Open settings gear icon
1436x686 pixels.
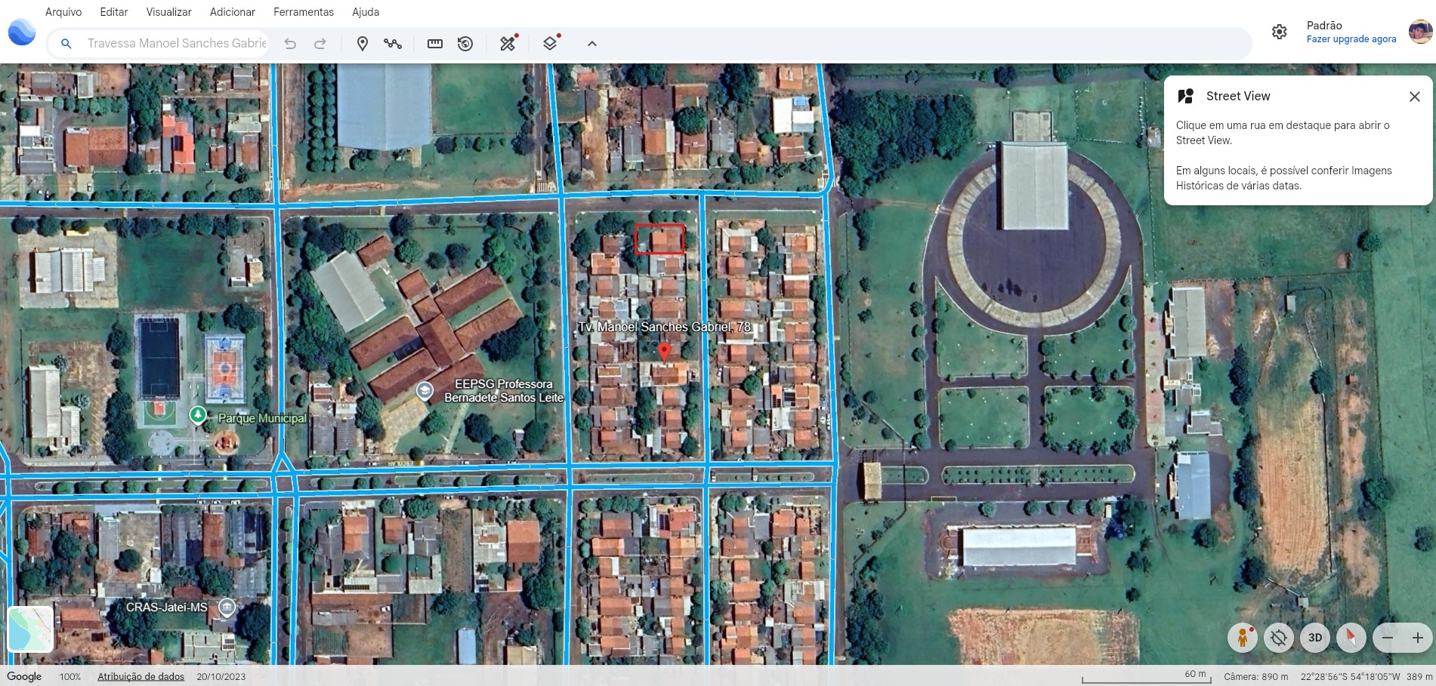(x=1279, y=32)
